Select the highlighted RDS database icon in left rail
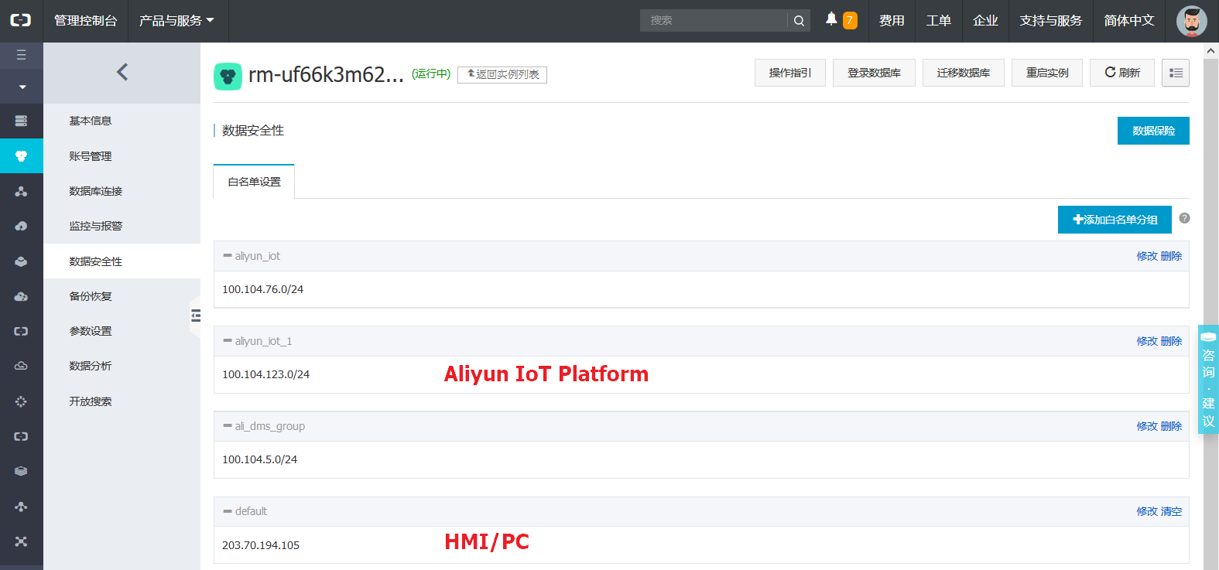The height and width of the screenshot is (570, 1219). [21, 156]
